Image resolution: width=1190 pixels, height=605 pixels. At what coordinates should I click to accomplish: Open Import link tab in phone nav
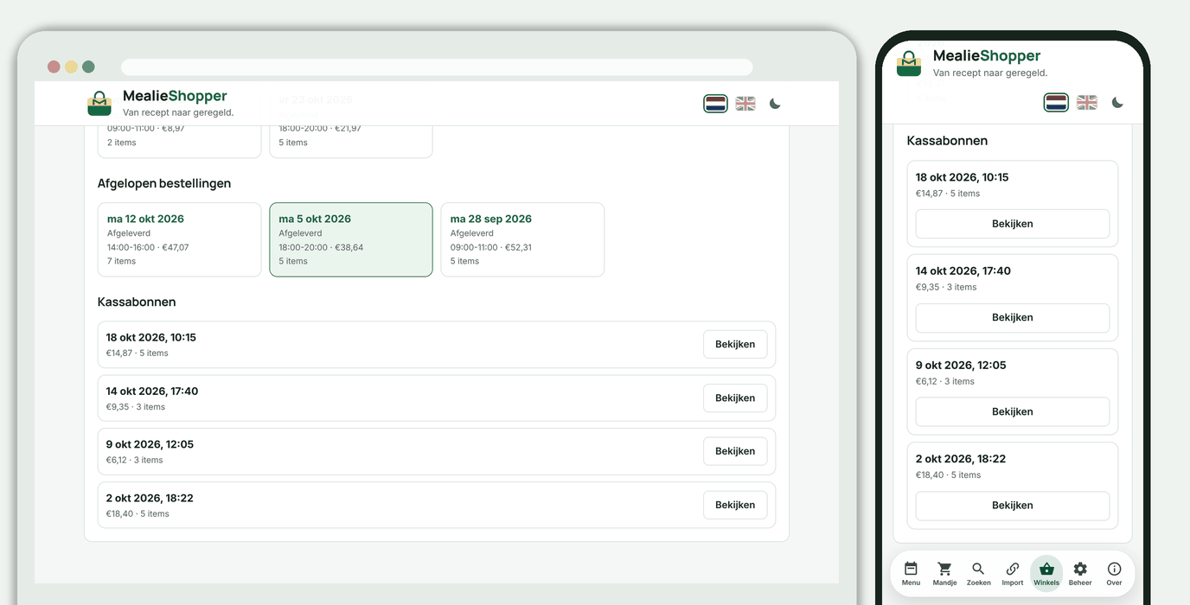click(x=1013, y=574)
